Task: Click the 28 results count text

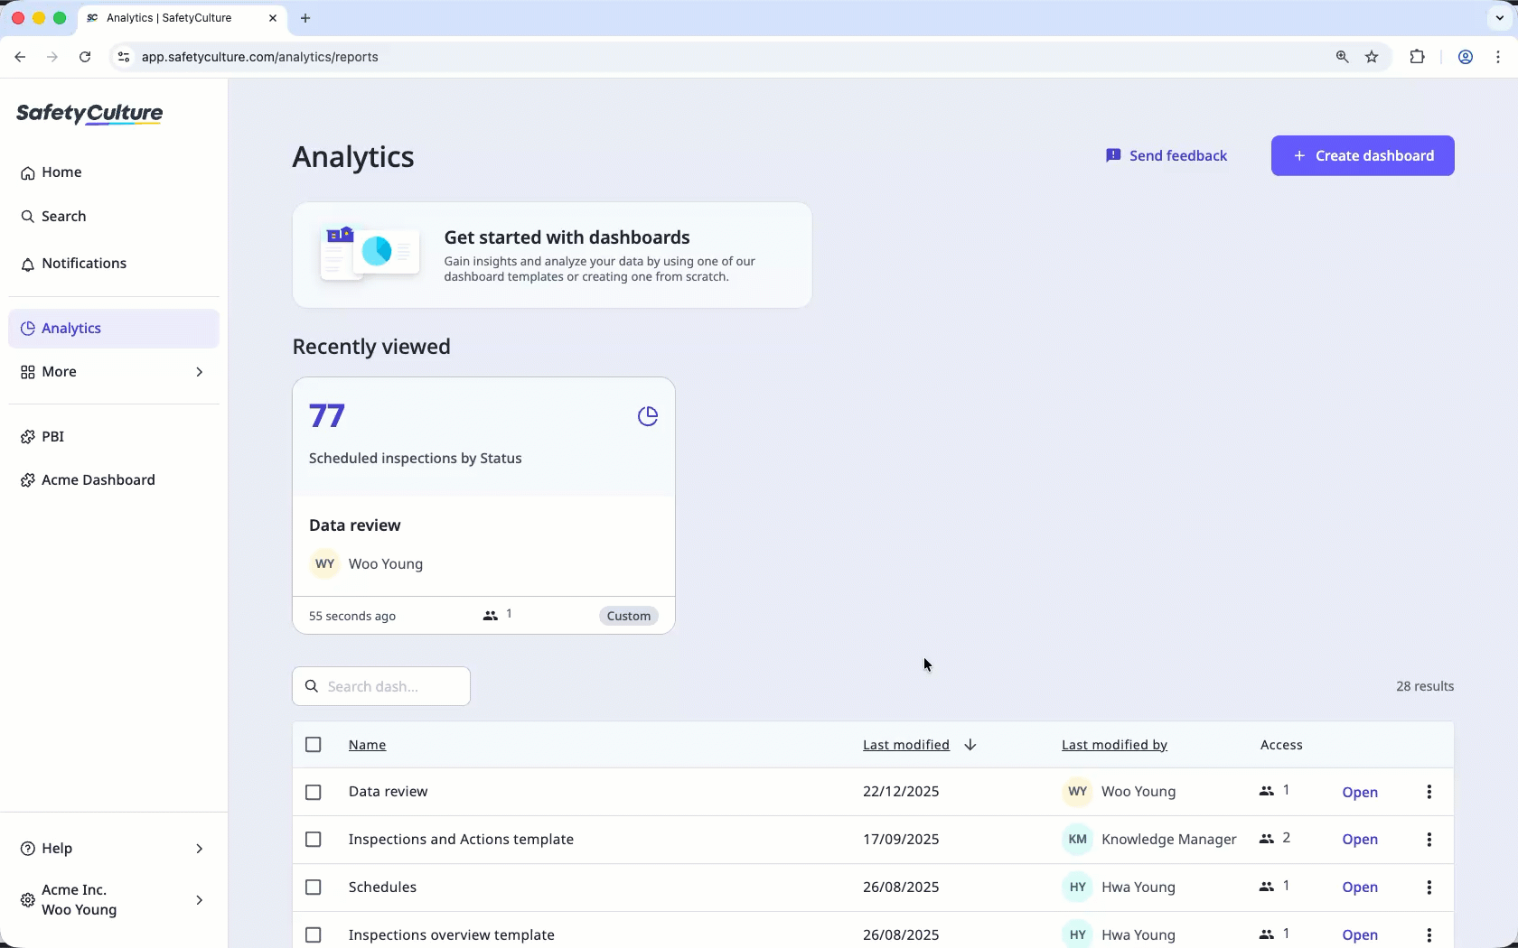Action: (x=1425, y=686)
